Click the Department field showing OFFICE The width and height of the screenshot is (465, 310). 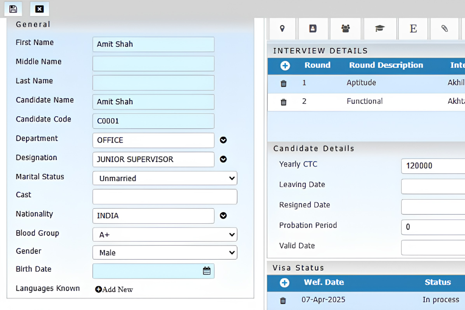(154, 140)
